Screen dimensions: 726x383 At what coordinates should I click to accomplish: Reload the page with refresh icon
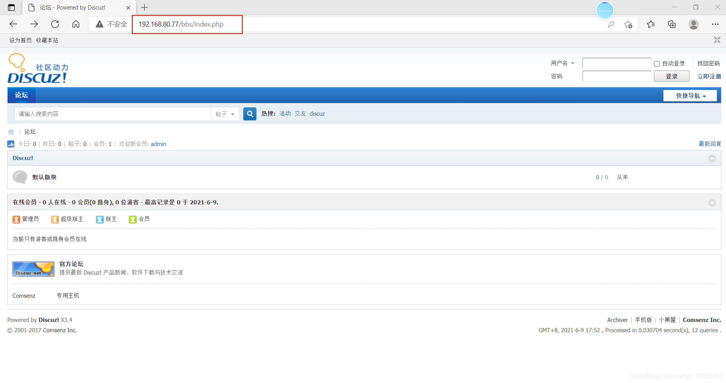point(55,24)
